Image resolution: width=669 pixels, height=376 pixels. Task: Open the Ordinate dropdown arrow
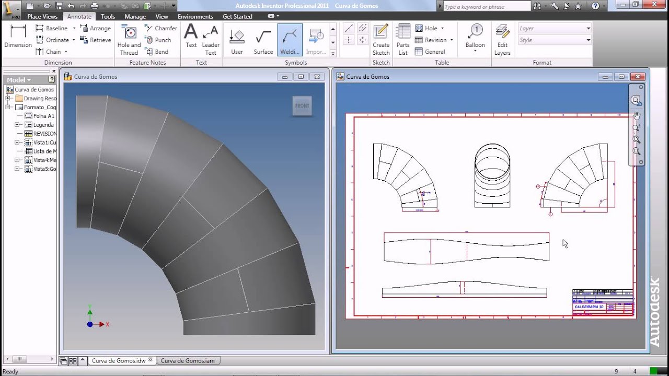[74, 40]
